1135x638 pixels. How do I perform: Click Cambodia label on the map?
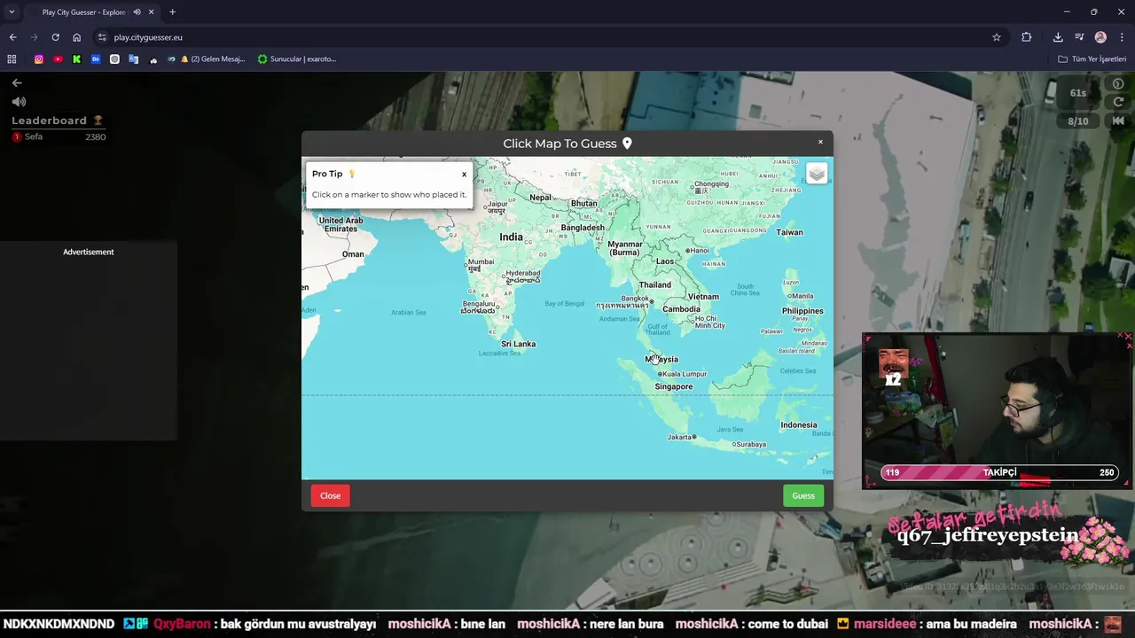681,309
